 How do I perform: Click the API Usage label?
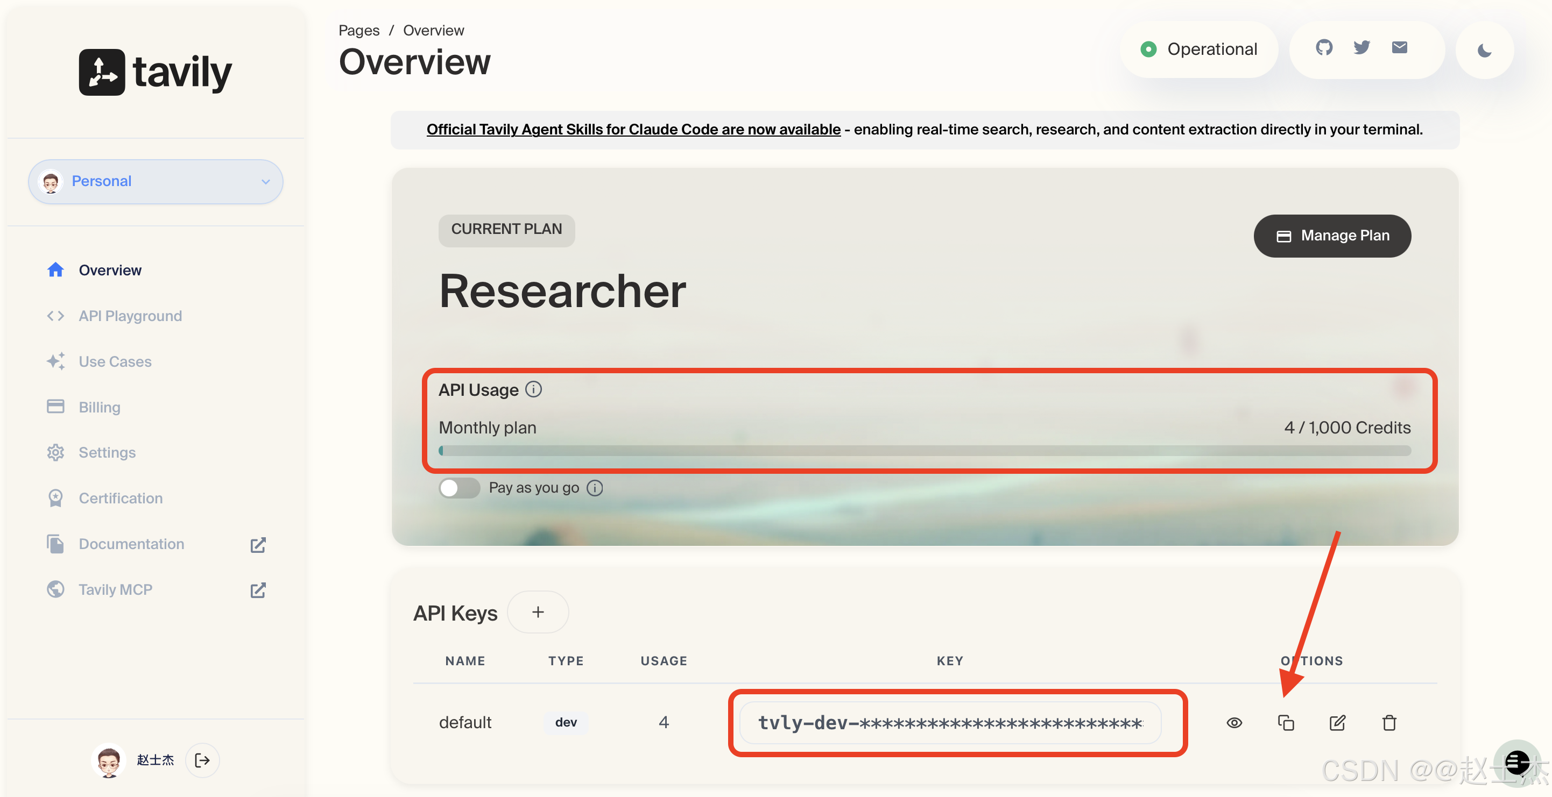(x=478, y=390)
